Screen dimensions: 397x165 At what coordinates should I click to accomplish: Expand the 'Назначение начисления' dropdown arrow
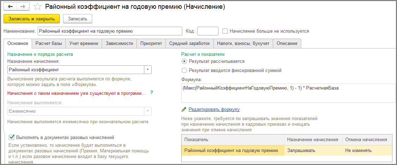148,70
